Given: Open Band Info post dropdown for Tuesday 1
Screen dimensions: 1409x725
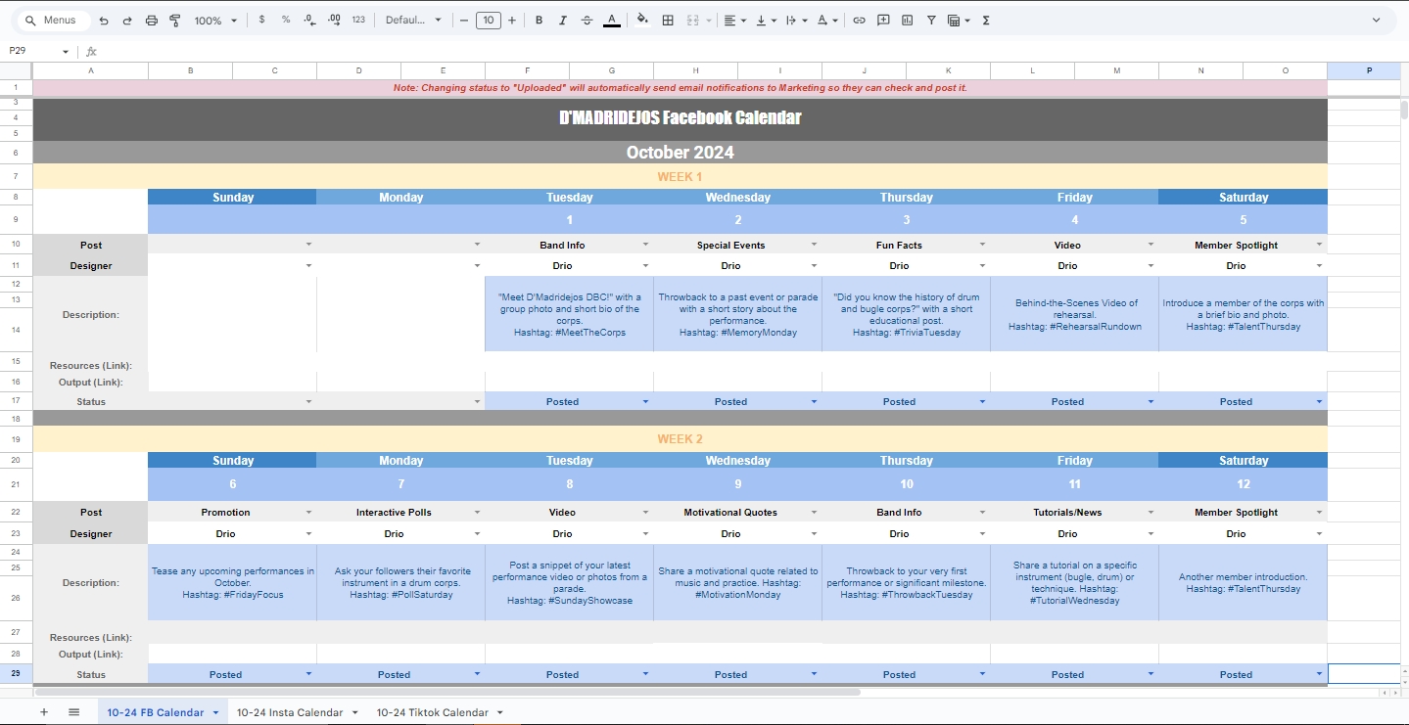Looking at the screenshot, I should [x=645, y=245].
